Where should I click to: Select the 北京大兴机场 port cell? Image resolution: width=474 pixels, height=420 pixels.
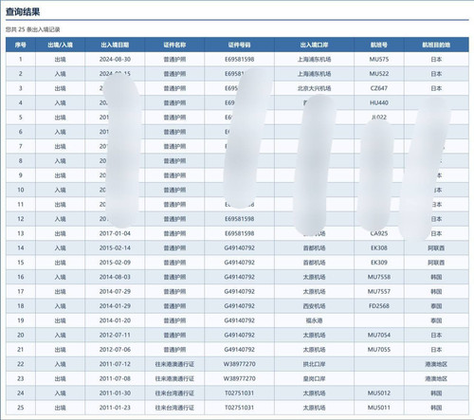tap(314, 88)
